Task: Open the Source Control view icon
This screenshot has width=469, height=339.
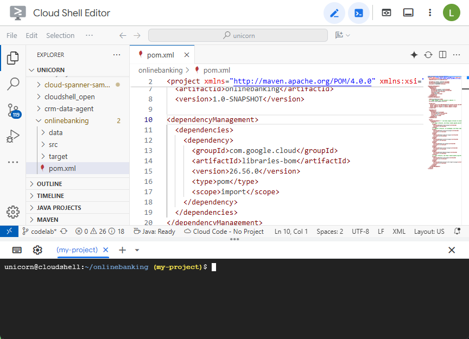Action: coord(13,111)
